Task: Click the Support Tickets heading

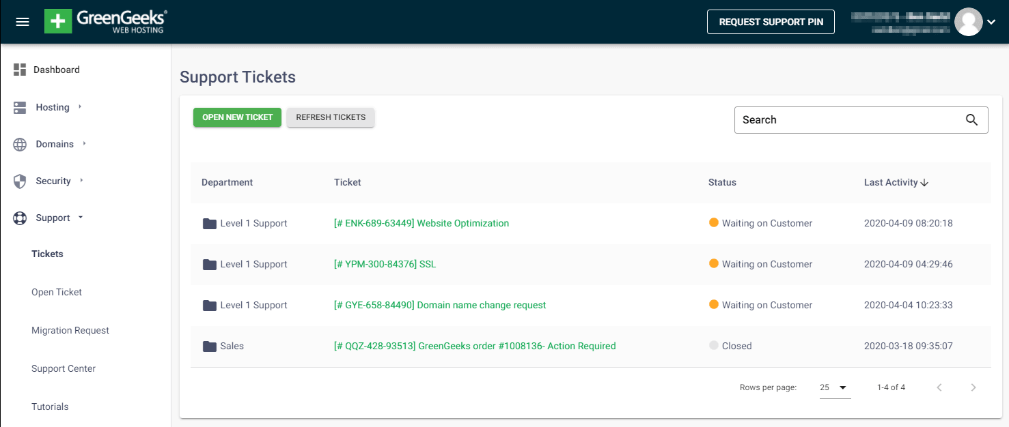Action: (x=238, y=77)
